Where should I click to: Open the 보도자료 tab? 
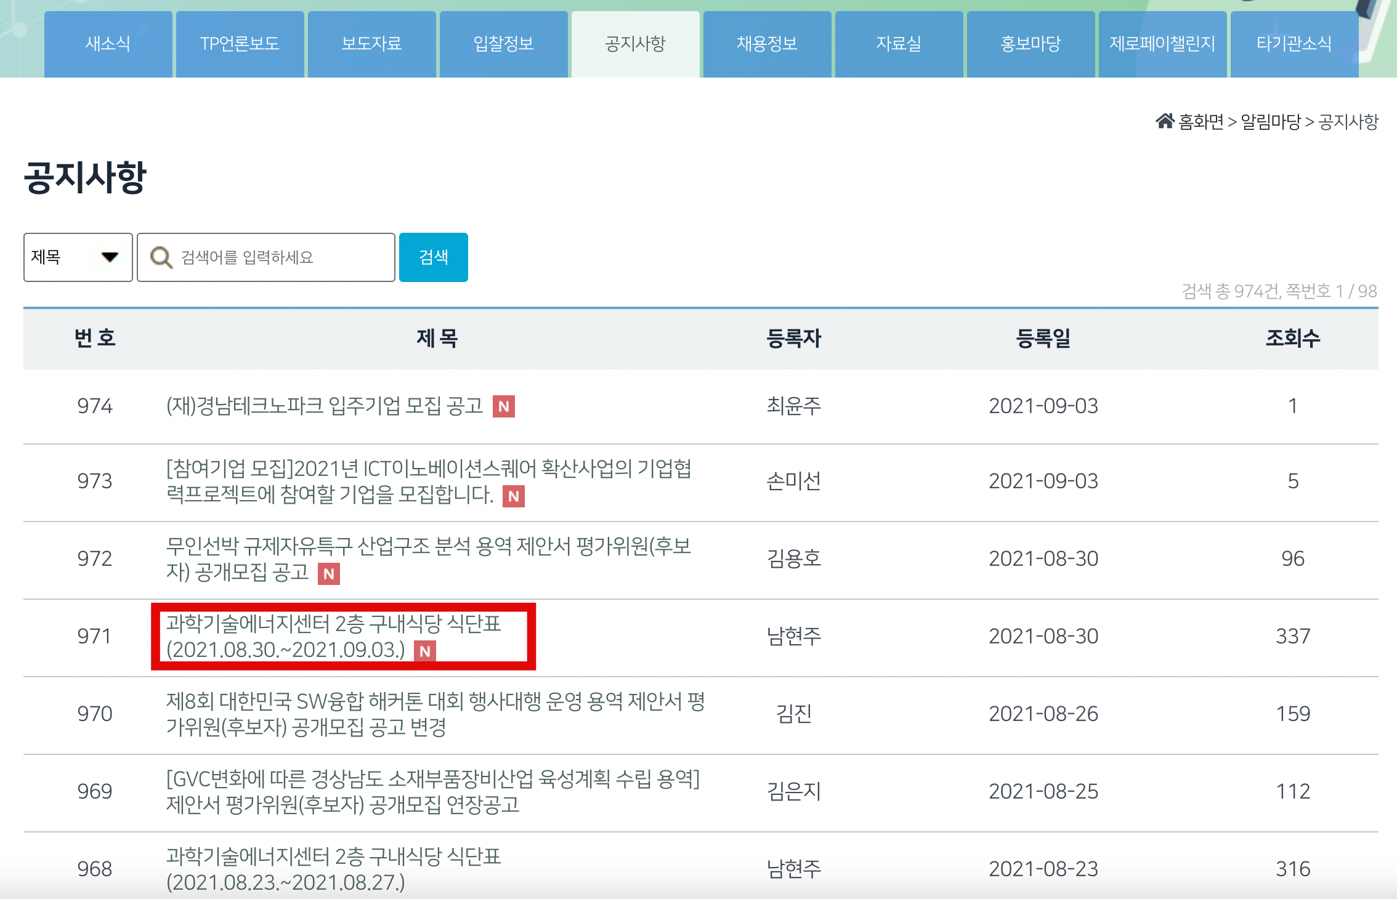click(371, 44)
